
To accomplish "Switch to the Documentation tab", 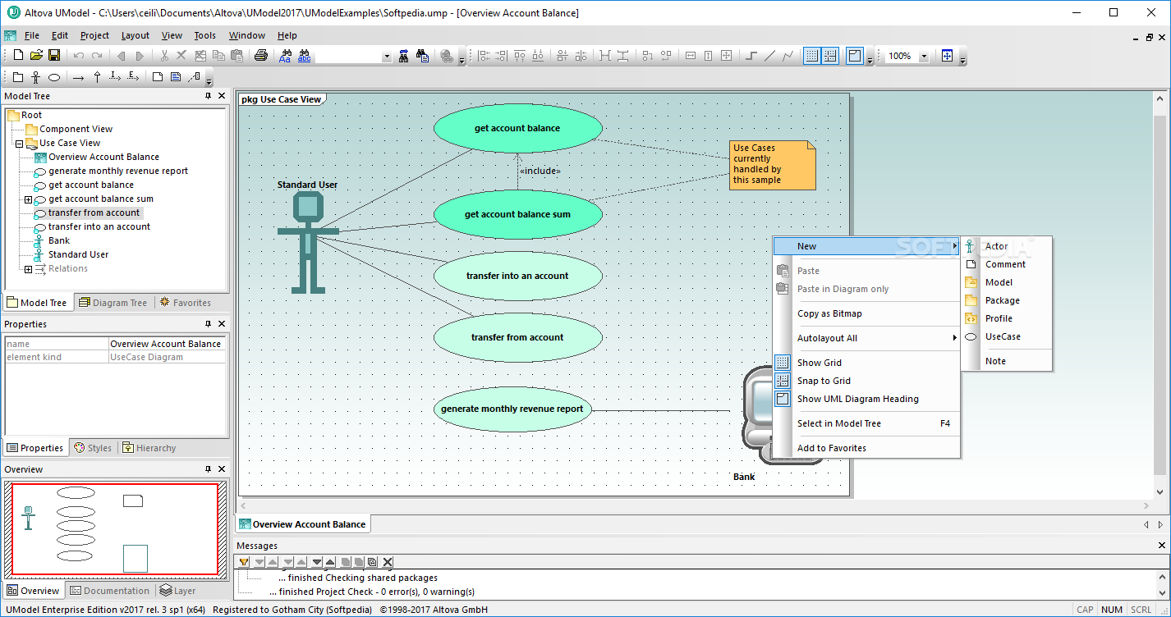I will (x=110, y=591).
